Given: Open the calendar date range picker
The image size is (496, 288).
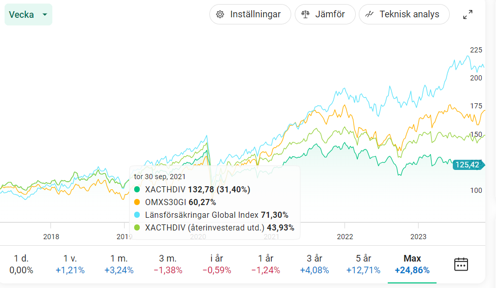Looking at the screenshot, I should click(460, 264).
